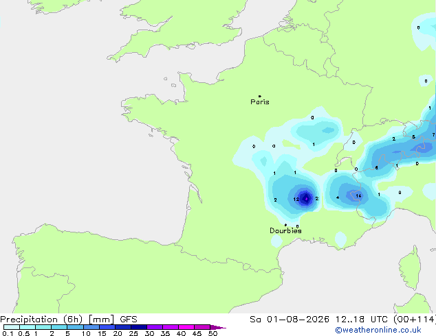Pick the 40–45 mm magenta legend swatch
Viewport: 436px width, 336px height.
pos(186,327)
